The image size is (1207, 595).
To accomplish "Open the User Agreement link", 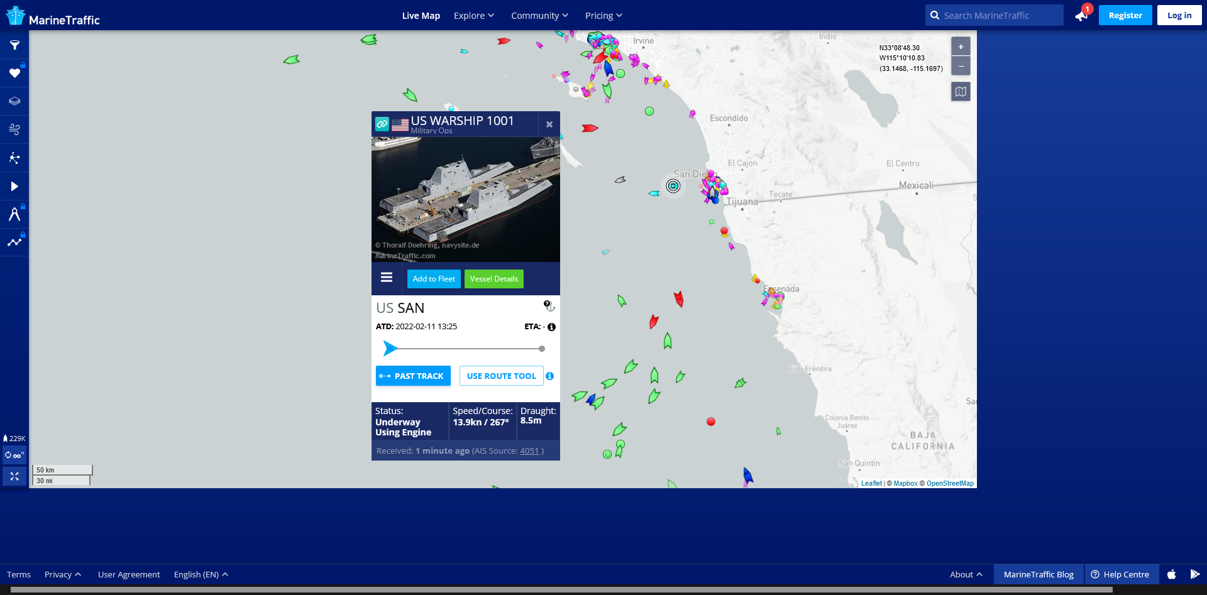I will 129,574.
